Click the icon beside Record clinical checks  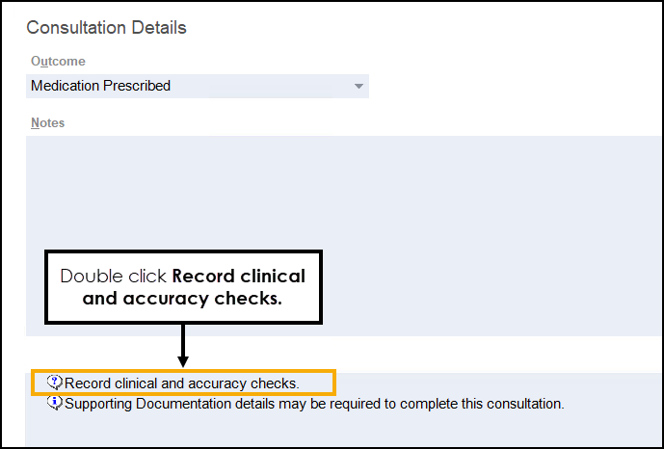(55, 383)
